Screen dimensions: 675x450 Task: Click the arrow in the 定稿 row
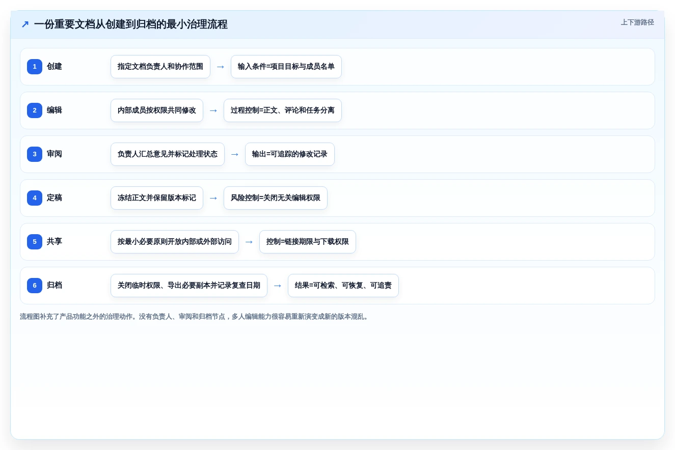coord(213,198)
